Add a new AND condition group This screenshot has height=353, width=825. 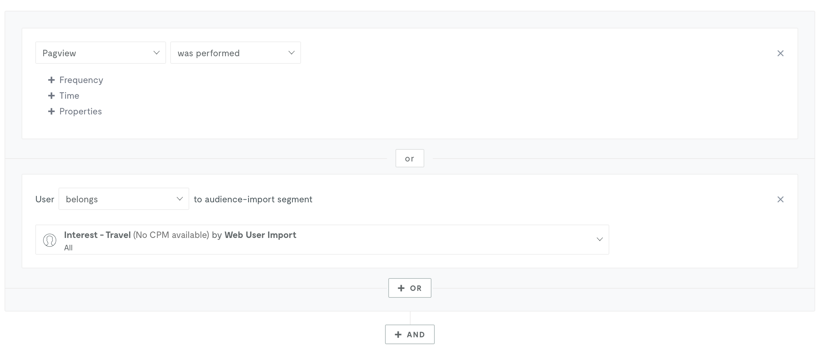(x=410, y=334)
